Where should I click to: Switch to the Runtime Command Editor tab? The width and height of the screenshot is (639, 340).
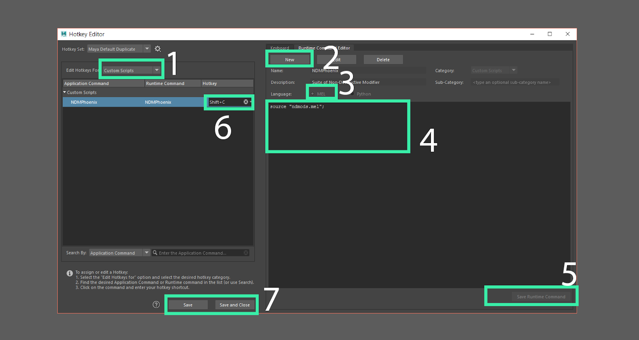324,48
